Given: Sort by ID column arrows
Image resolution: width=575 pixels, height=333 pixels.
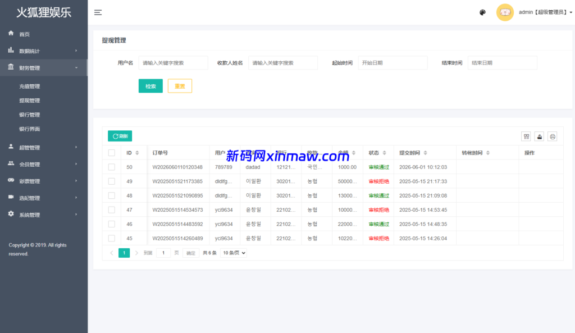Looking at the screenshot, I should 137,153.
